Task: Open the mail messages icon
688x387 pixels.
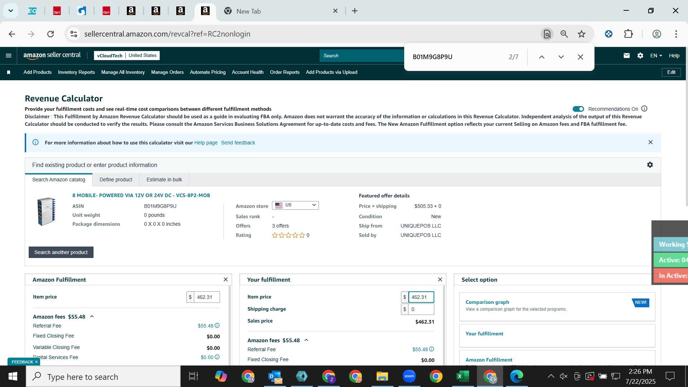Action: [x=626, y=56]
